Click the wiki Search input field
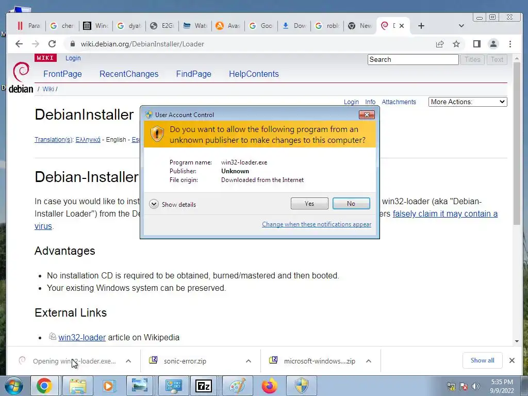 pyautogui.click(x=413, y=60)
